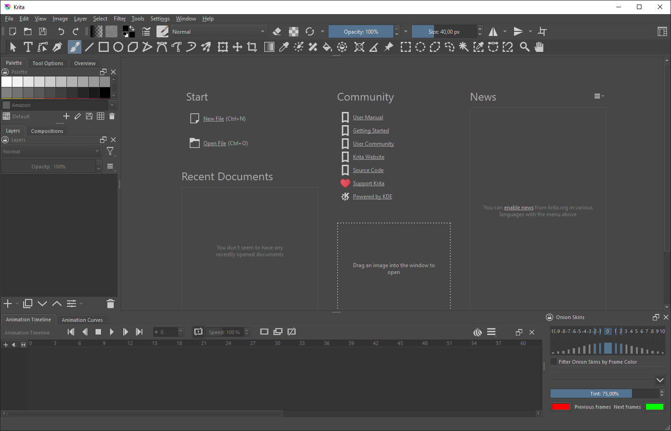Select the Elliptical Selection tool

click(420, 47)
